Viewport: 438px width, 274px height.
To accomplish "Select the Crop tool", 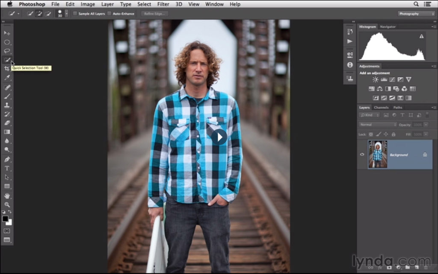I will pyautogui.click(x=7, y=69).
